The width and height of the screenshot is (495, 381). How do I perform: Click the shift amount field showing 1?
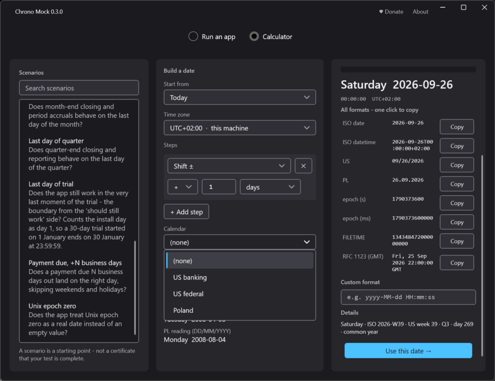click(219, 187)
